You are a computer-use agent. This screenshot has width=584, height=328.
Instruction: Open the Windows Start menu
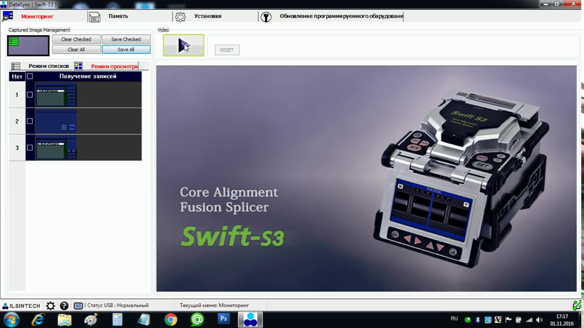tap(11, 319)
